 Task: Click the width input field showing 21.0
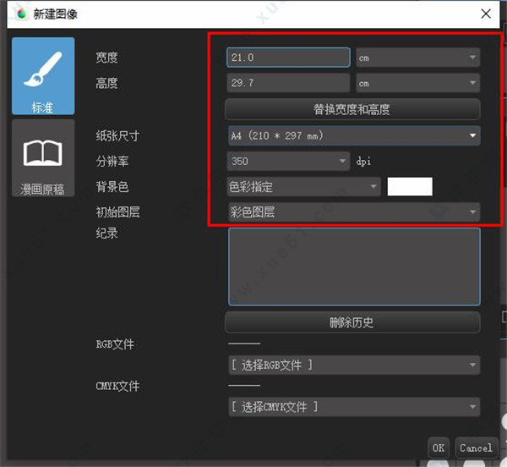[288, 58]
